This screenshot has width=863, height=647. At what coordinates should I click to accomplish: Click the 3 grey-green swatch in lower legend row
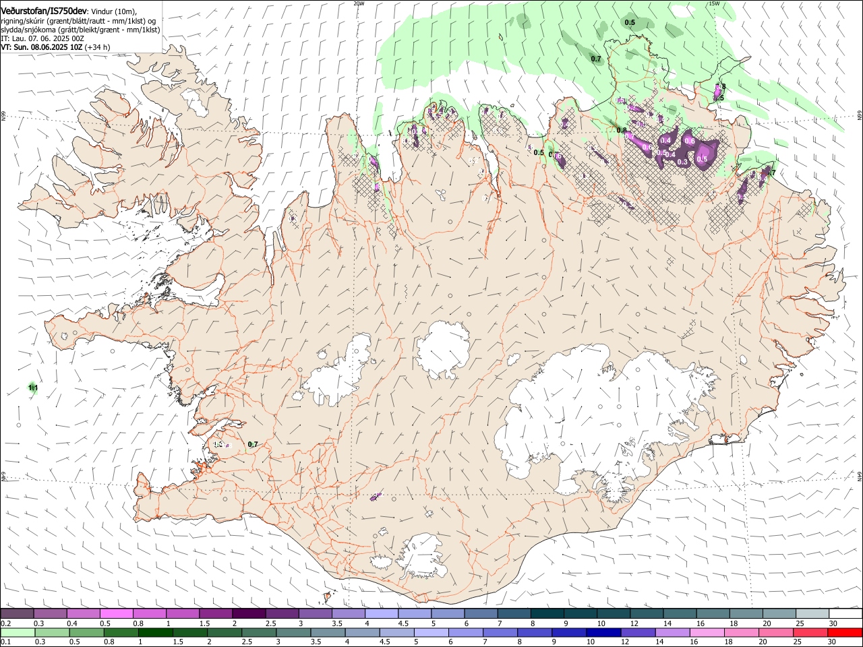(293, 632)
